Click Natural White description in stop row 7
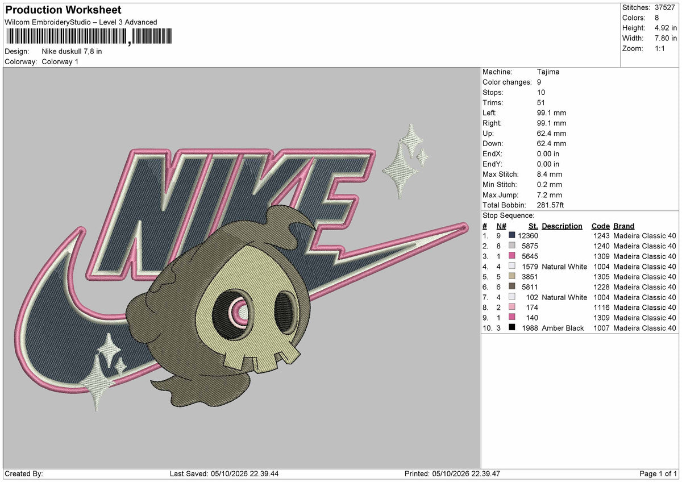The width and height of the screenshot is (682, 482). pos(564,297)
